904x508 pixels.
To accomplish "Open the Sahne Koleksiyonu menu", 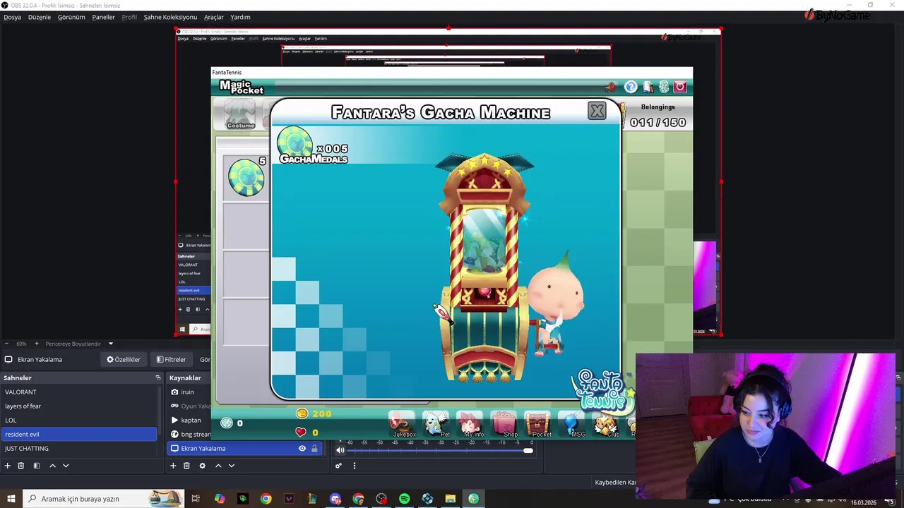I will 170,17.
